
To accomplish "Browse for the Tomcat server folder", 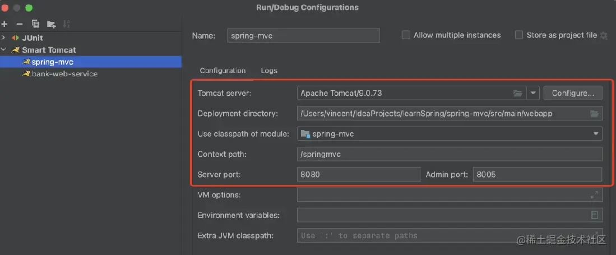I will tap(518, 94).
